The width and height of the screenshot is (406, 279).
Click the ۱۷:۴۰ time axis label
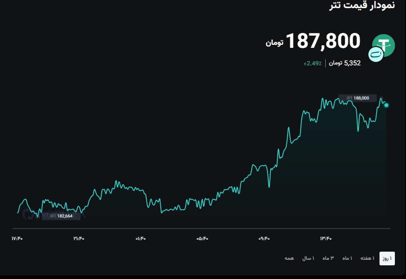[17, 238]
